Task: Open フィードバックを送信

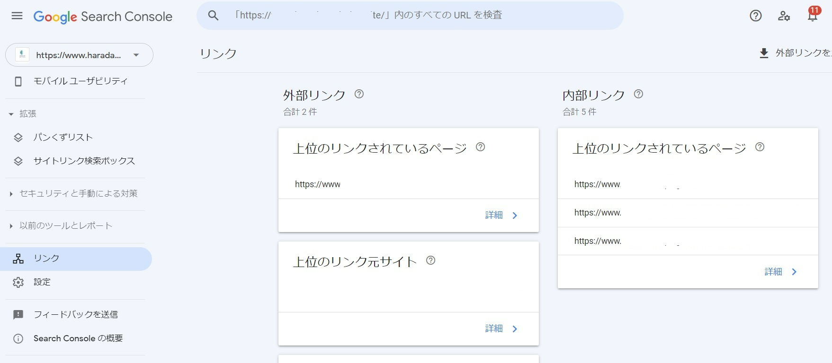Action: coord(76,315)
